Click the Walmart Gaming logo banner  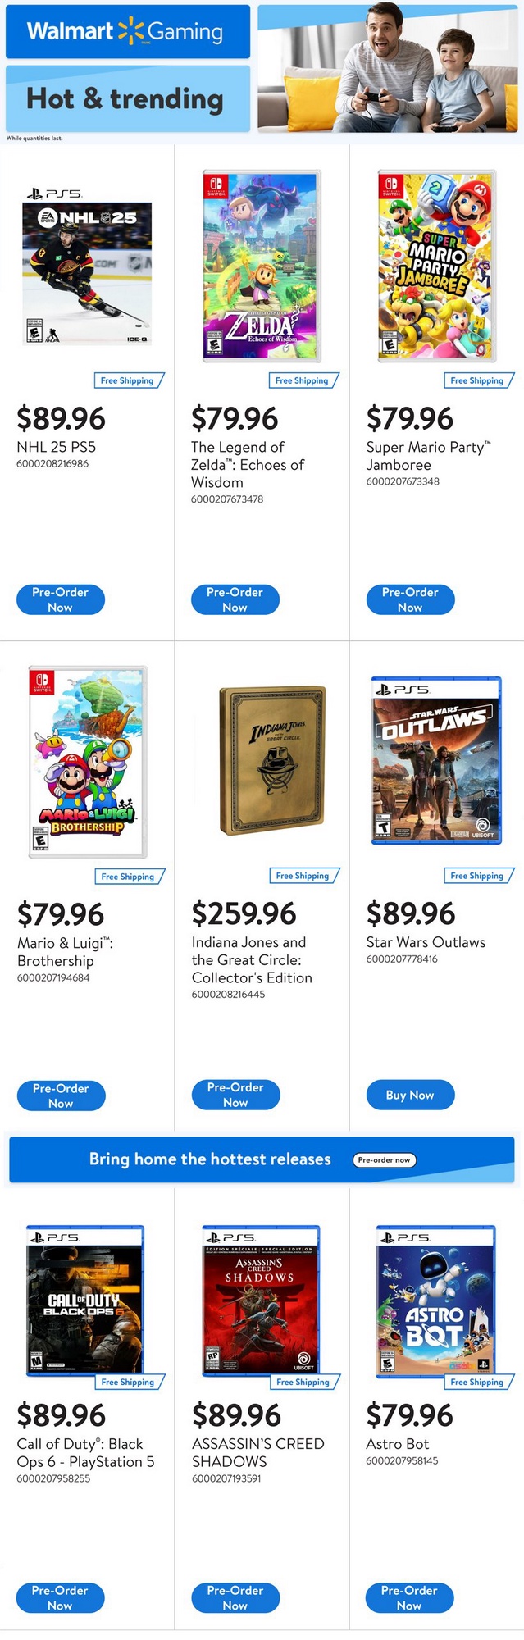click(x=127, y=31)
